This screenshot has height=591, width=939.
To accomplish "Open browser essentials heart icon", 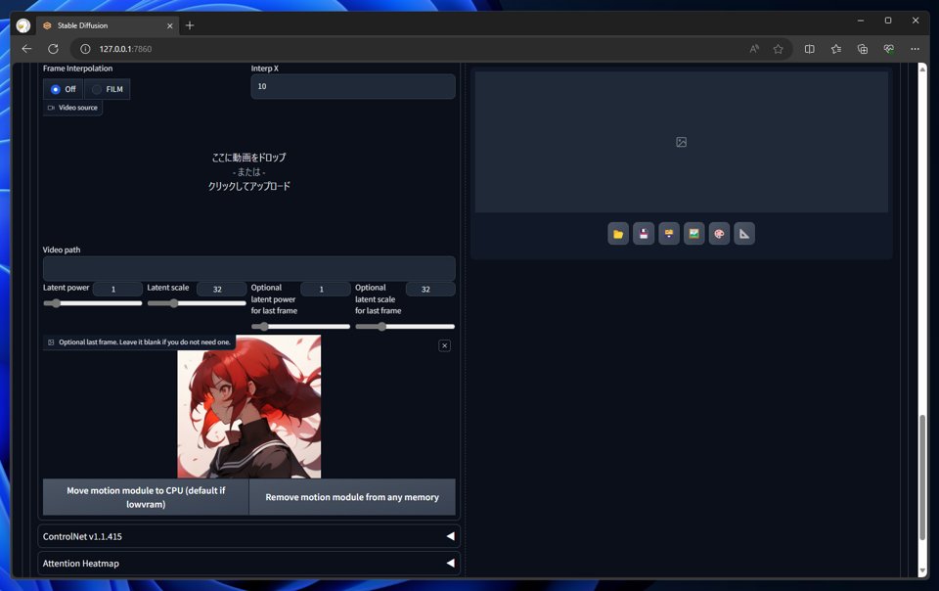I will coord(889,49).
